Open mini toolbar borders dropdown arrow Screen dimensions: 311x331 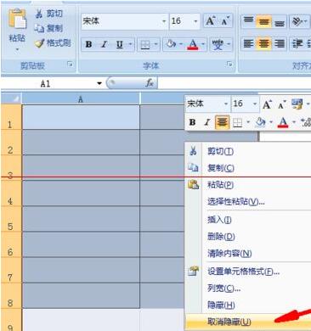(248, 122)
